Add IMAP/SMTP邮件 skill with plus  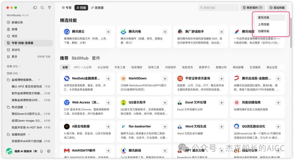108,151
